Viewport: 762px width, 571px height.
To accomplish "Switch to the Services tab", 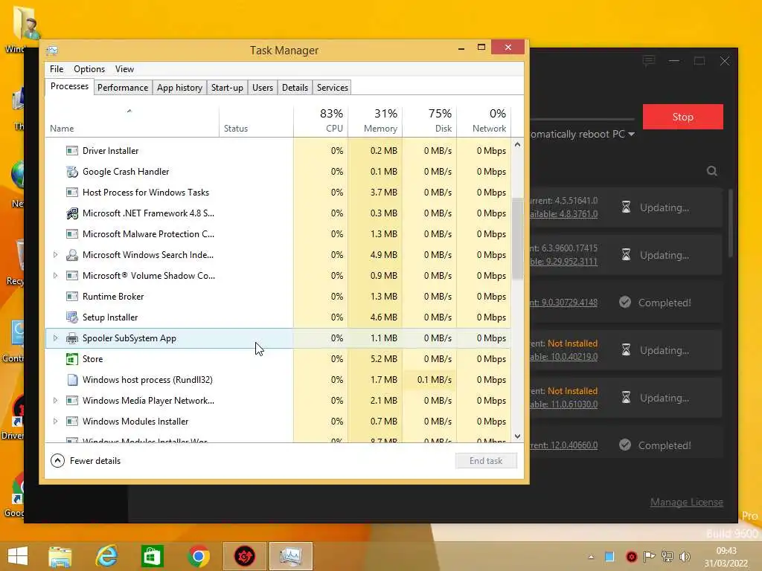I will (333, 88).
